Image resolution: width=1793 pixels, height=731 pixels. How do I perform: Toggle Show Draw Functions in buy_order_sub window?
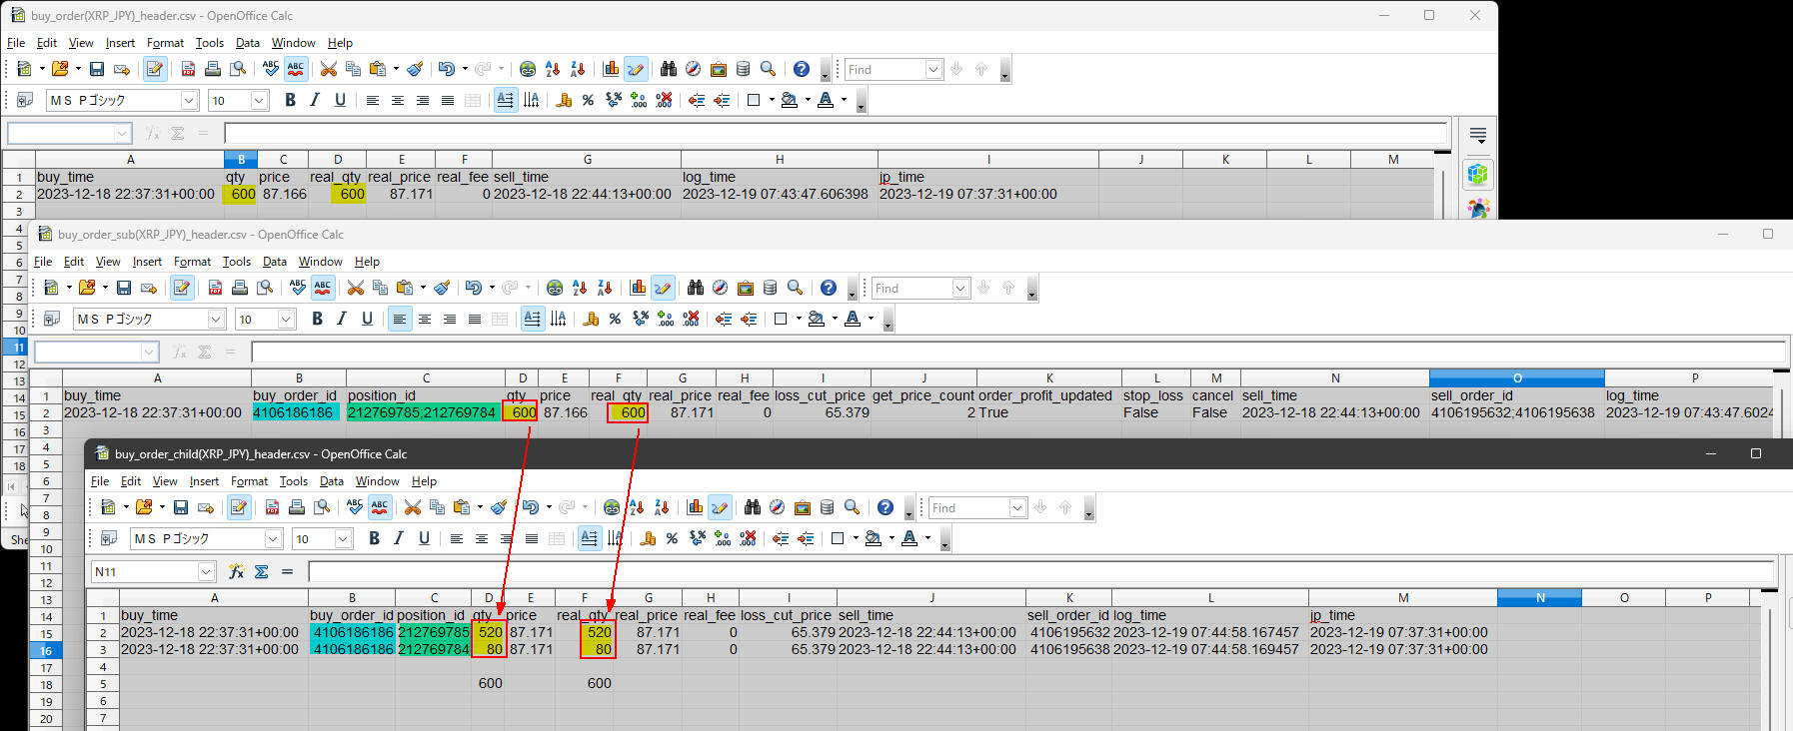[663, 288]
